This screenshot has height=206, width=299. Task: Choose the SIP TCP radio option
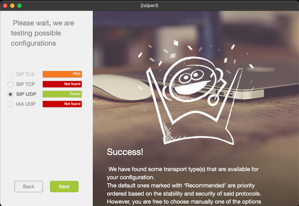[10, 84]
